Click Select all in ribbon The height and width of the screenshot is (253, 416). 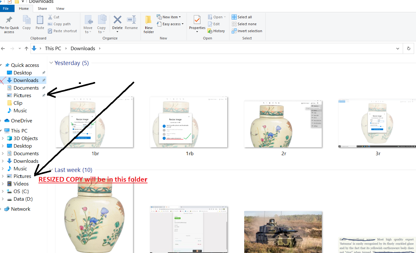pos(234,17)
